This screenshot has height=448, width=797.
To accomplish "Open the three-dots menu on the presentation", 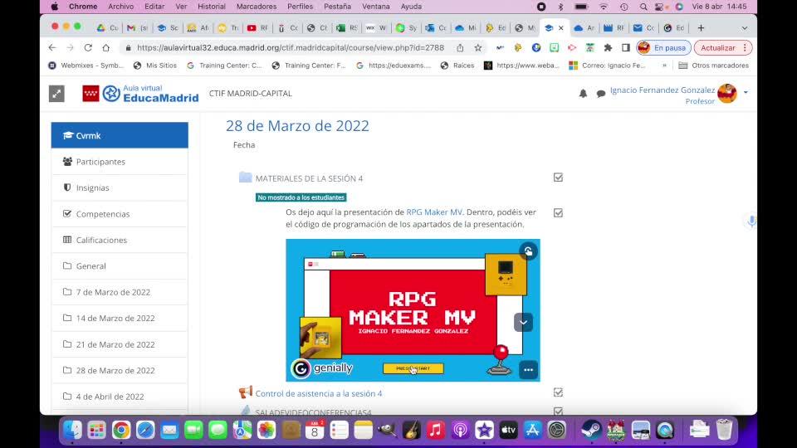I will click(x=528, y=369).
